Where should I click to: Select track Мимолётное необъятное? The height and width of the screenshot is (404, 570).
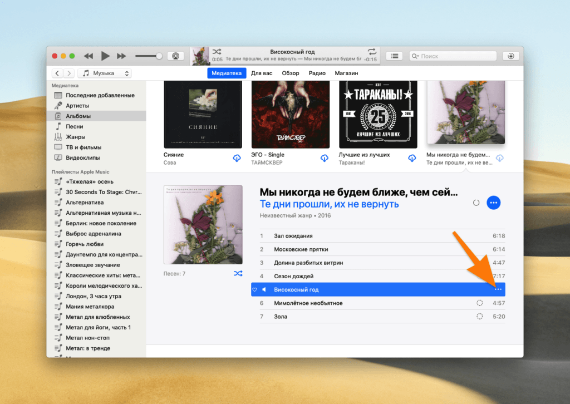[x=382, y=303]
